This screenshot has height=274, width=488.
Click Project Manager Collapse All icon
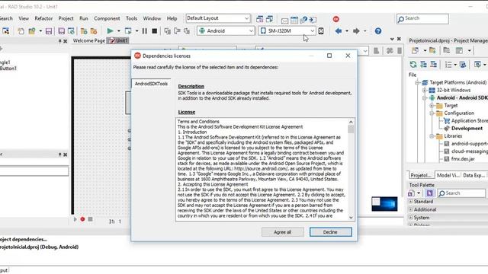click(433, 64)
